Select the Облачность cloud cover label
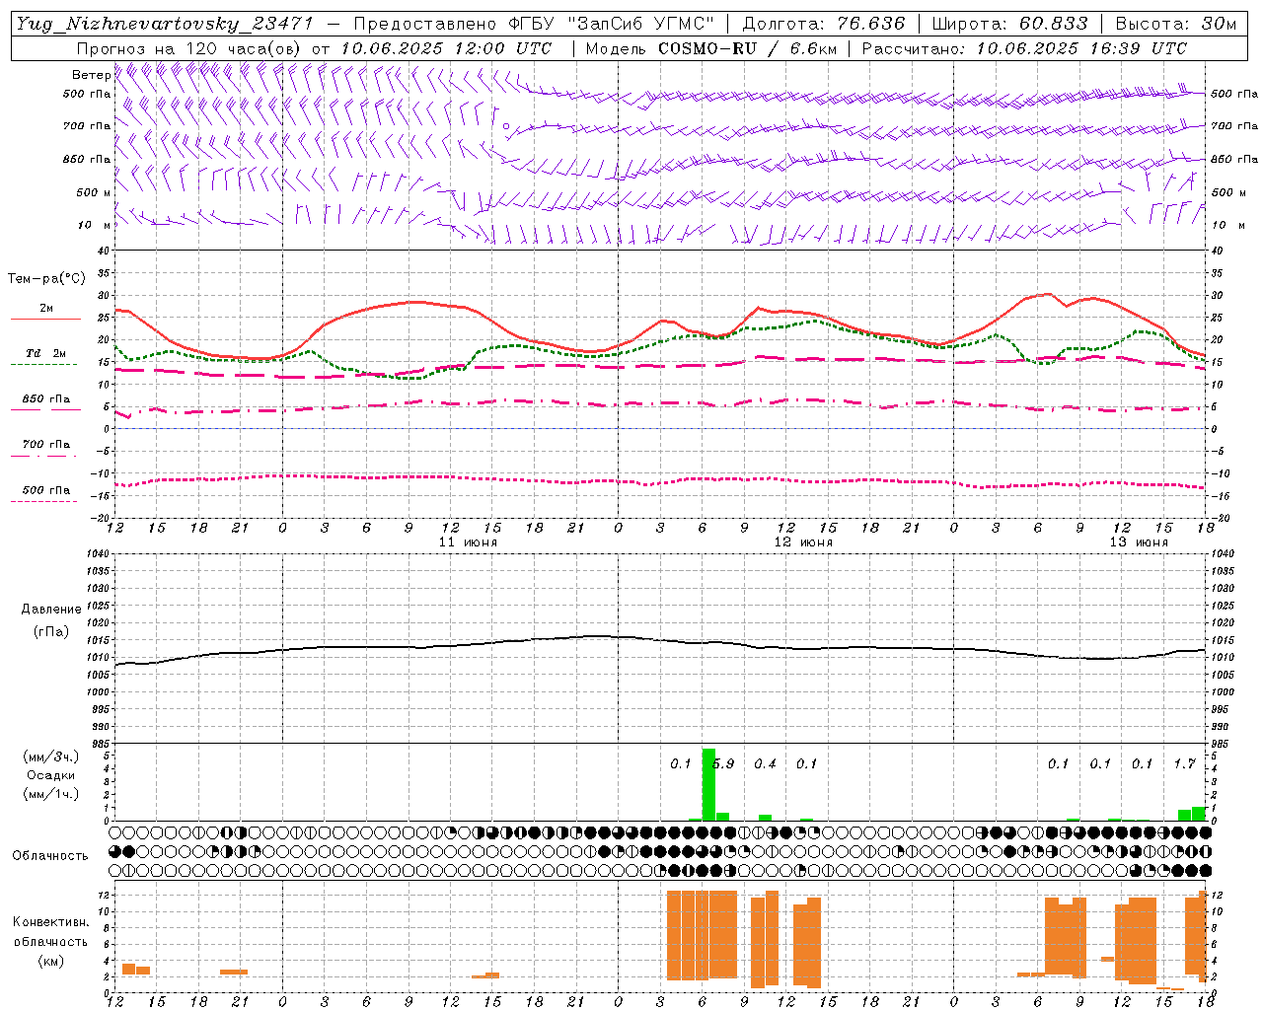The image size is (1263, 1010). pyautogui.click(x=50, y=855)
